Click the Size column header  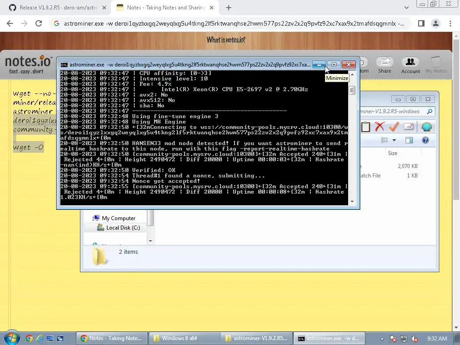pyautogui.click(x=393, y=153)
